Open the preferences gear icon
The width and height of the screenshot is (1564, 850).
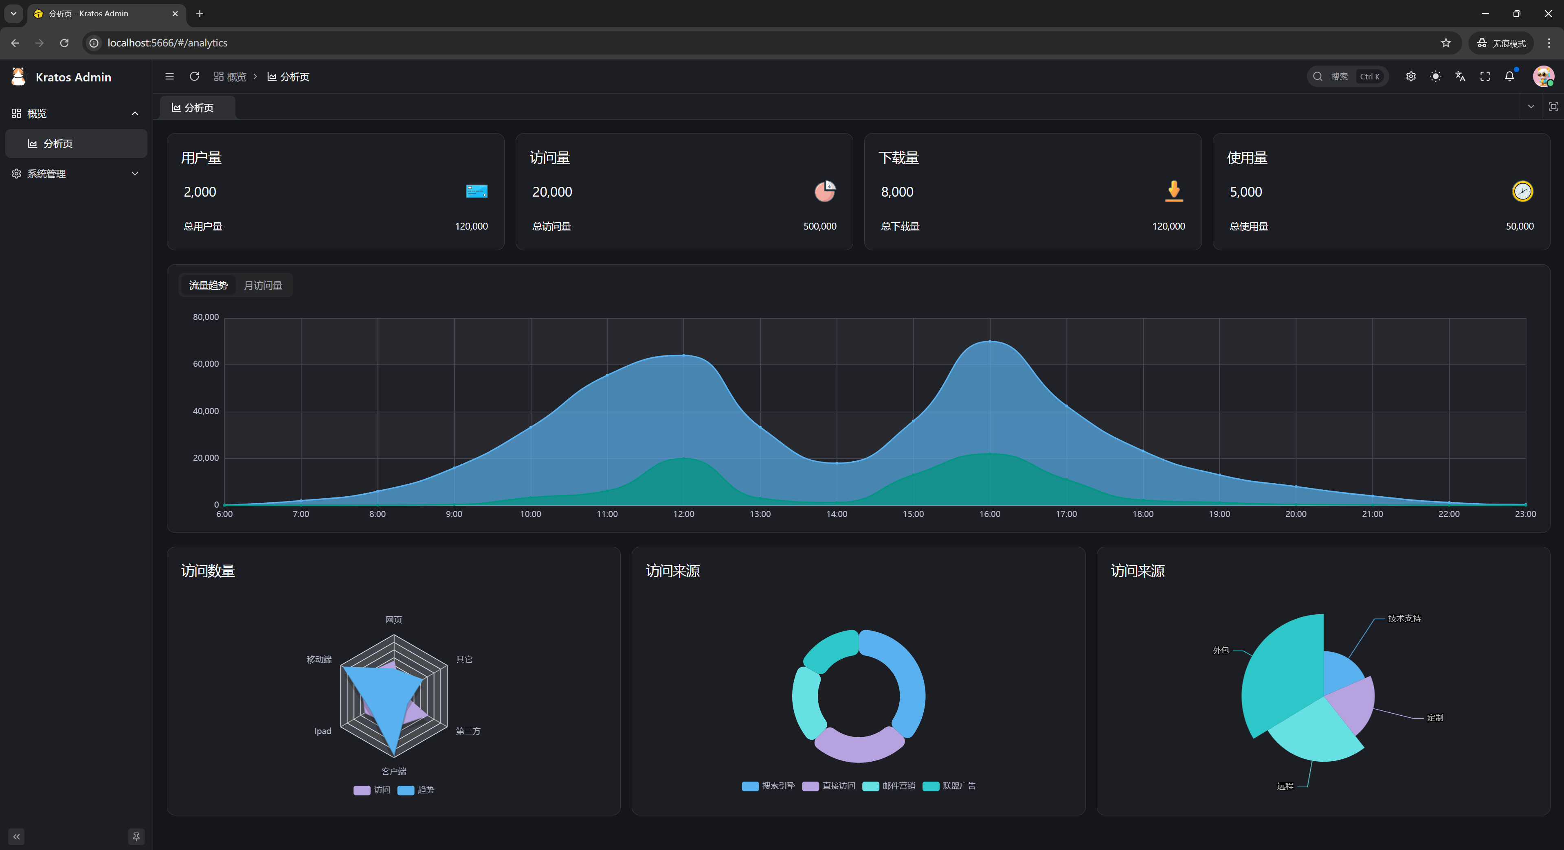click(x=1410, y=77)
